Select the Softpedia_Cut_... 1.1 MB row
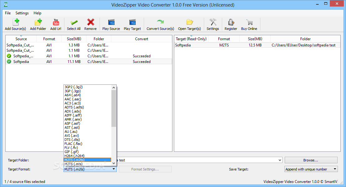Image resolution: width=346 pixels, height=187 pixels. pyautogui.click(x=89, y=50)
